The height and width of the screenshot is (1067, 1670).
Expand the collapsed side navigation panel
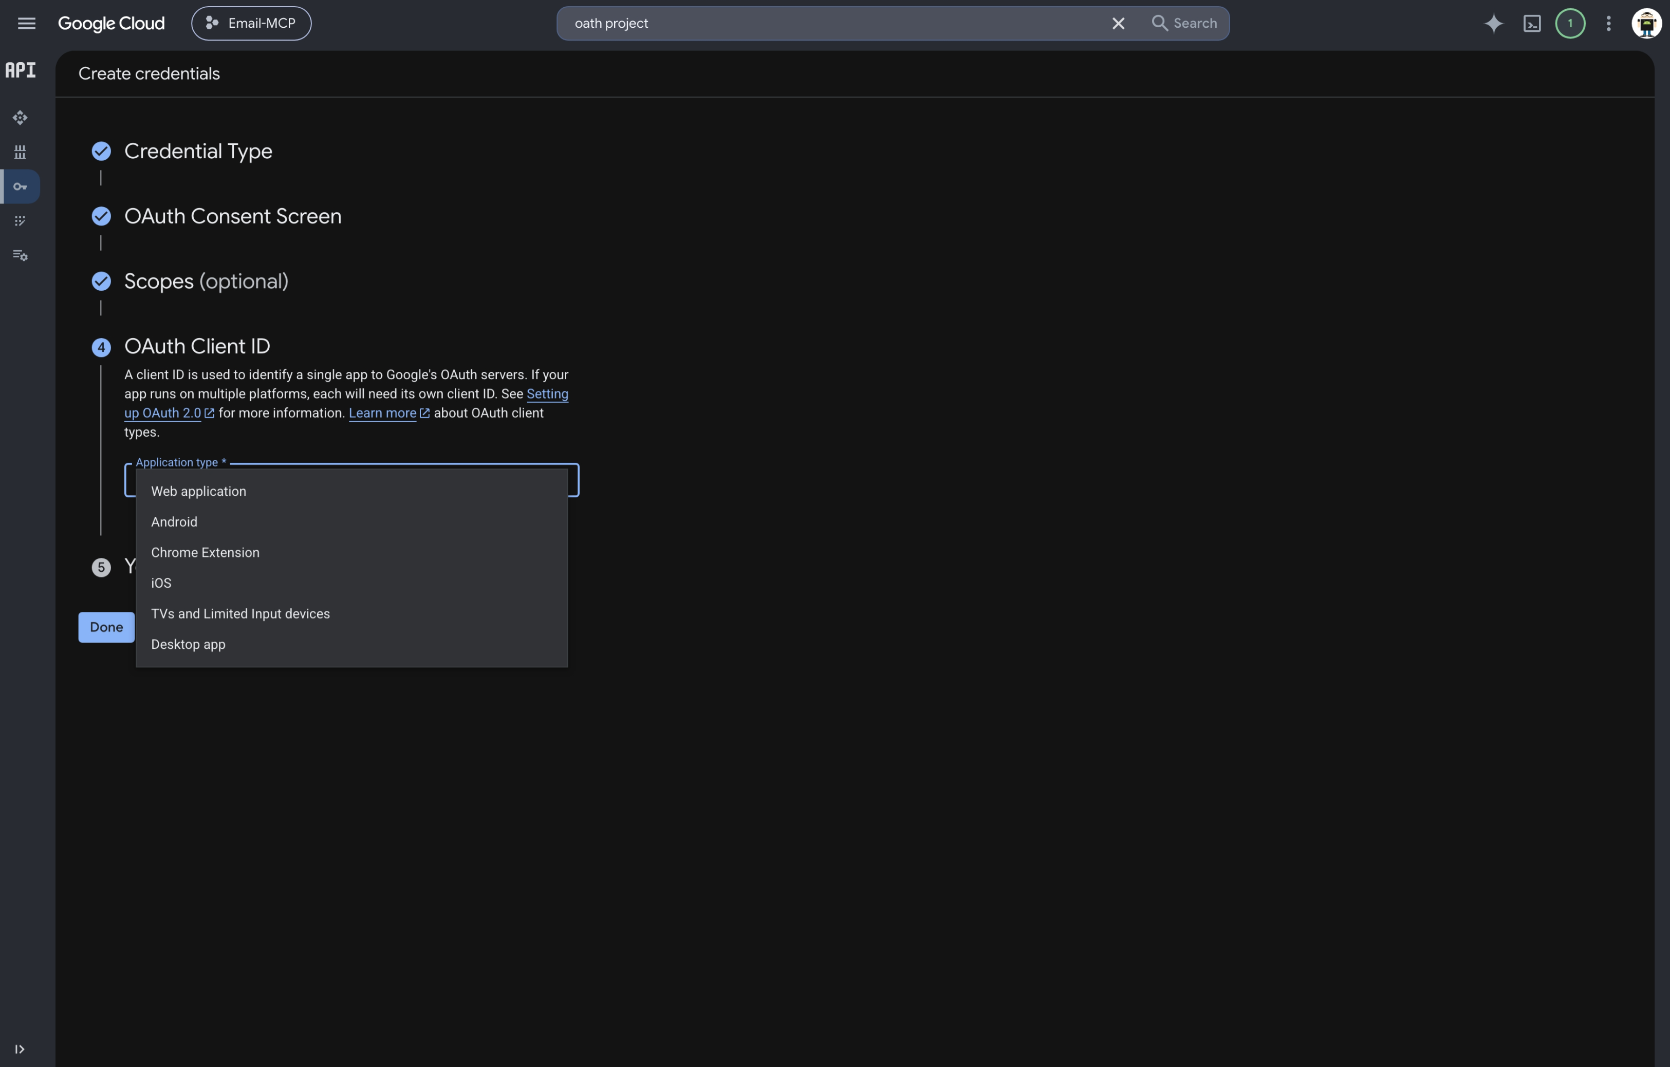click(x=20, y=1049)
